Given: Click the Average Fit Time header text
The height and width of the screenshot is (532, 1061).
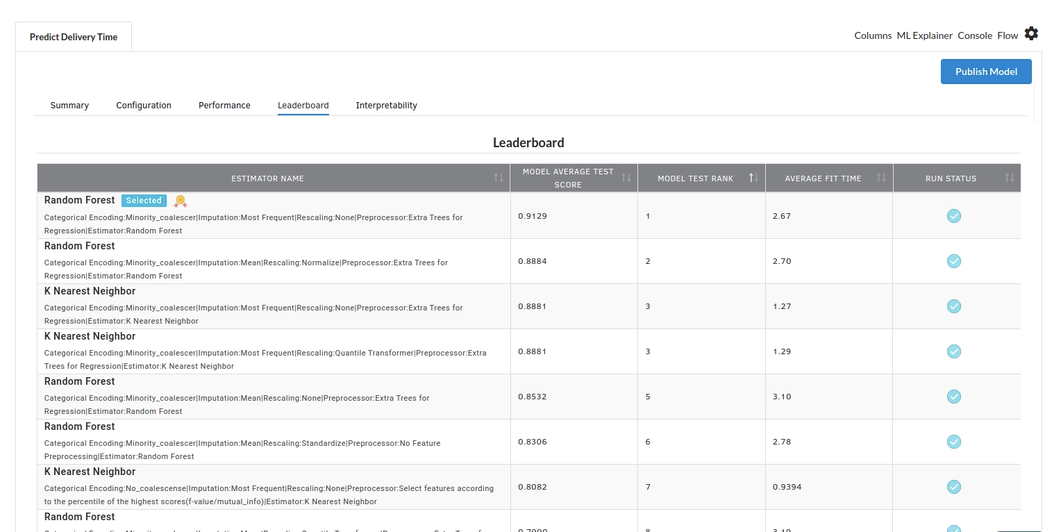Looking at the screenshot, I should (x=823, y=178).
